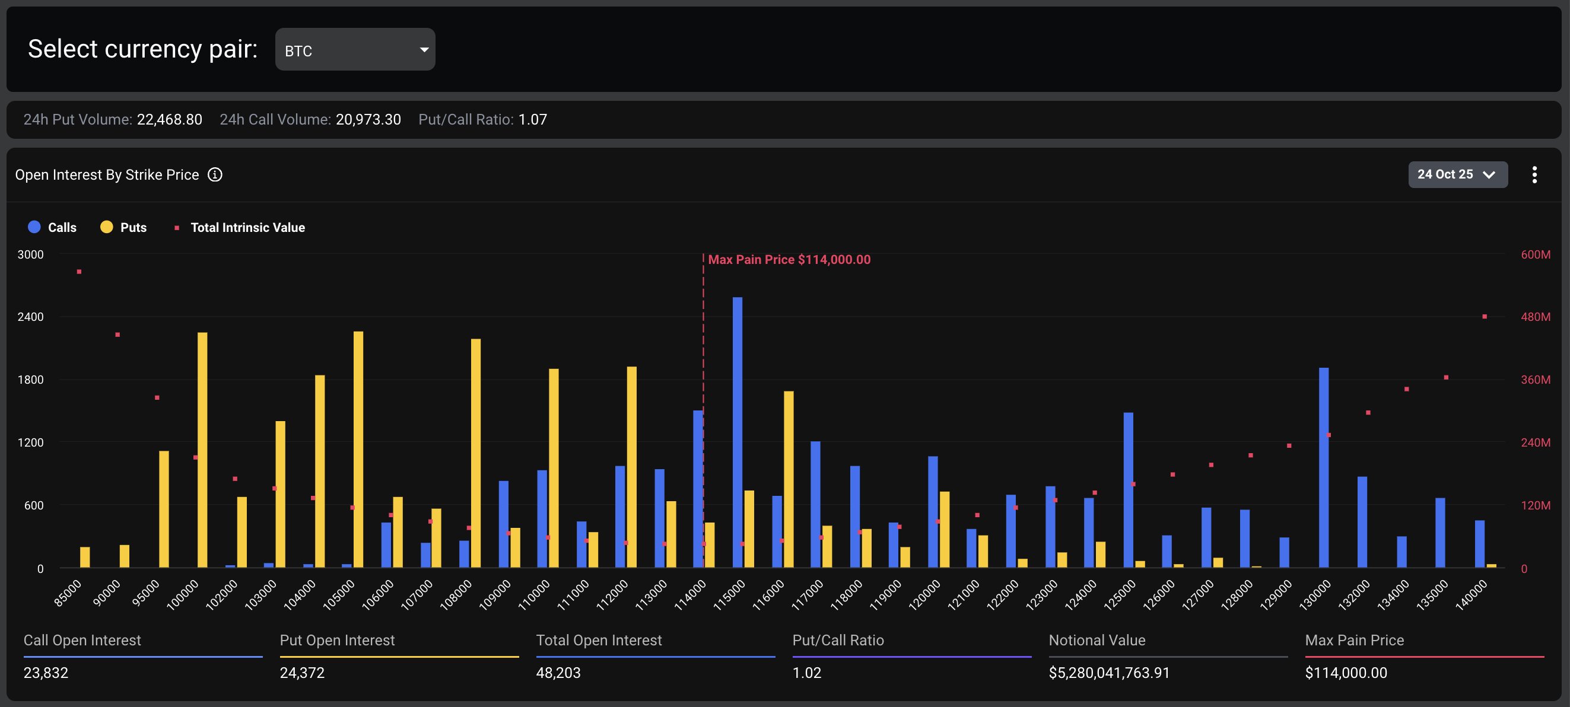Click the Notional Value figure
Viewport: 1570px width, 707px height.
tap(1108, 673)
